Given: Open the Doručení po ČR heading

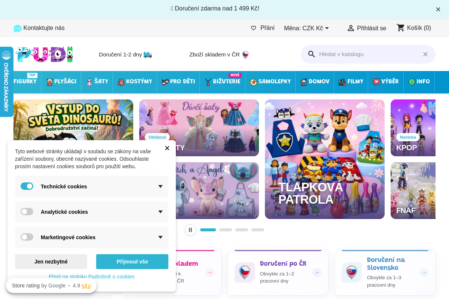Looking at the screenshot, I should tap(283, 263).
